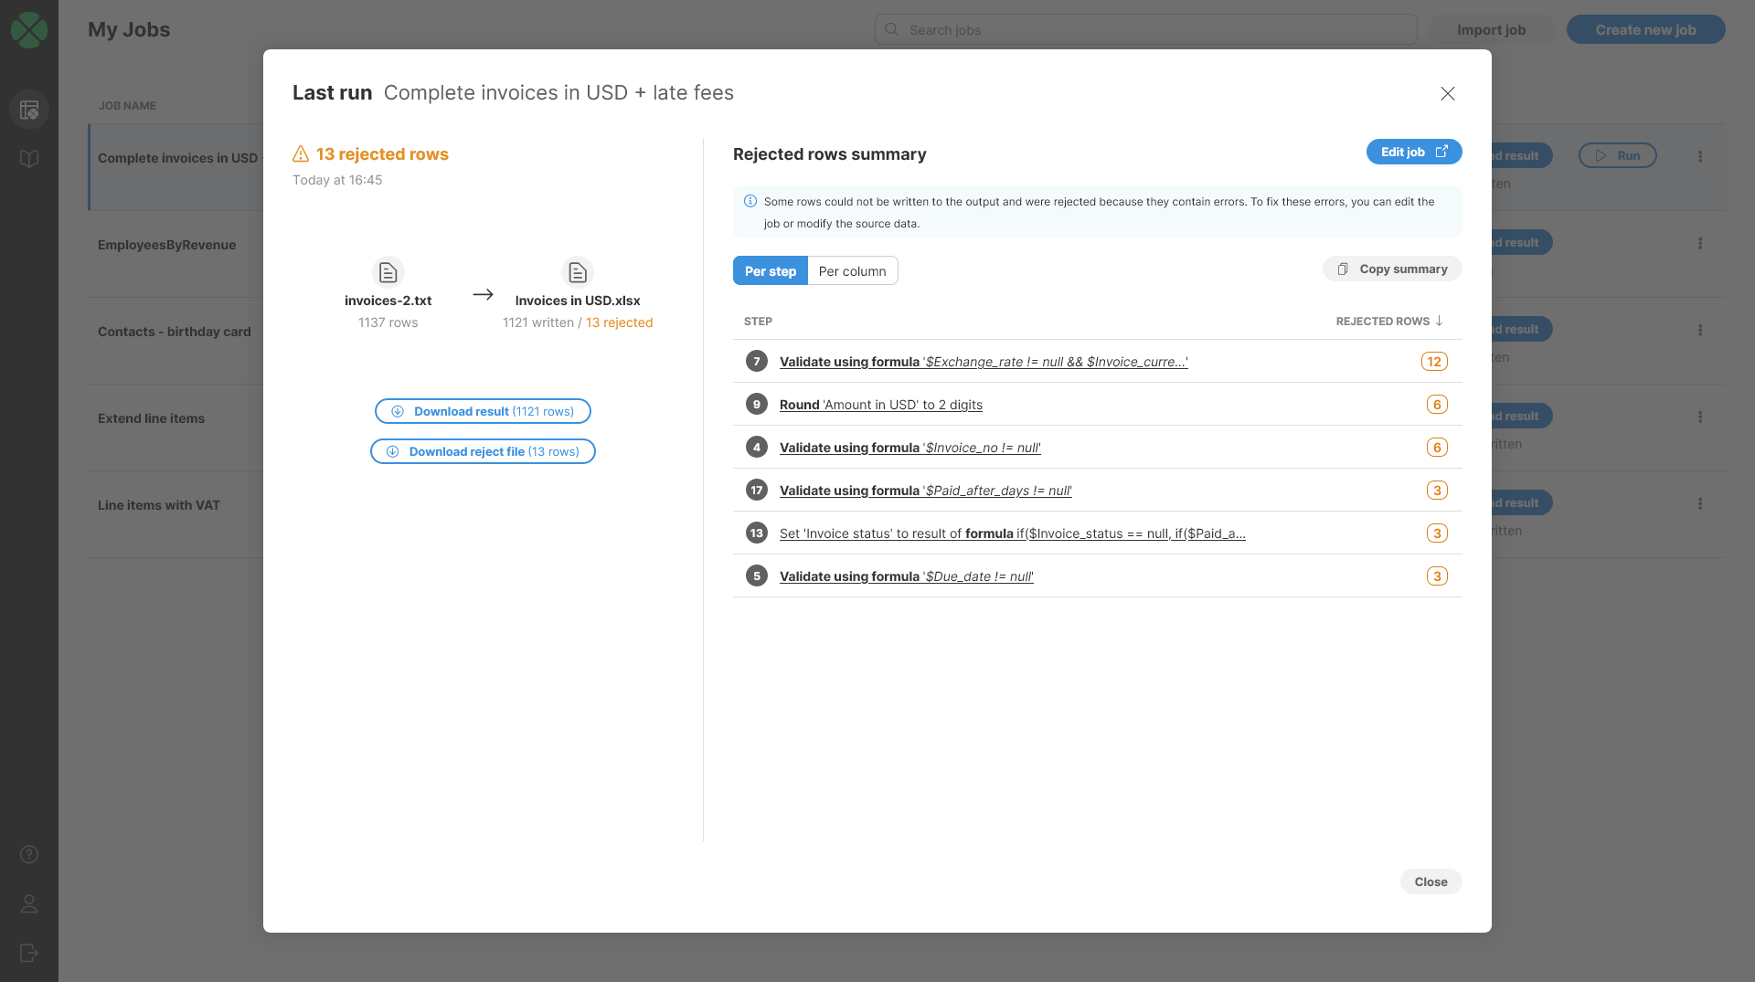Click the Invoices in USD.xlsx output file icon
The width and height of the screenshot is (1755, 982).
[577, 272]
